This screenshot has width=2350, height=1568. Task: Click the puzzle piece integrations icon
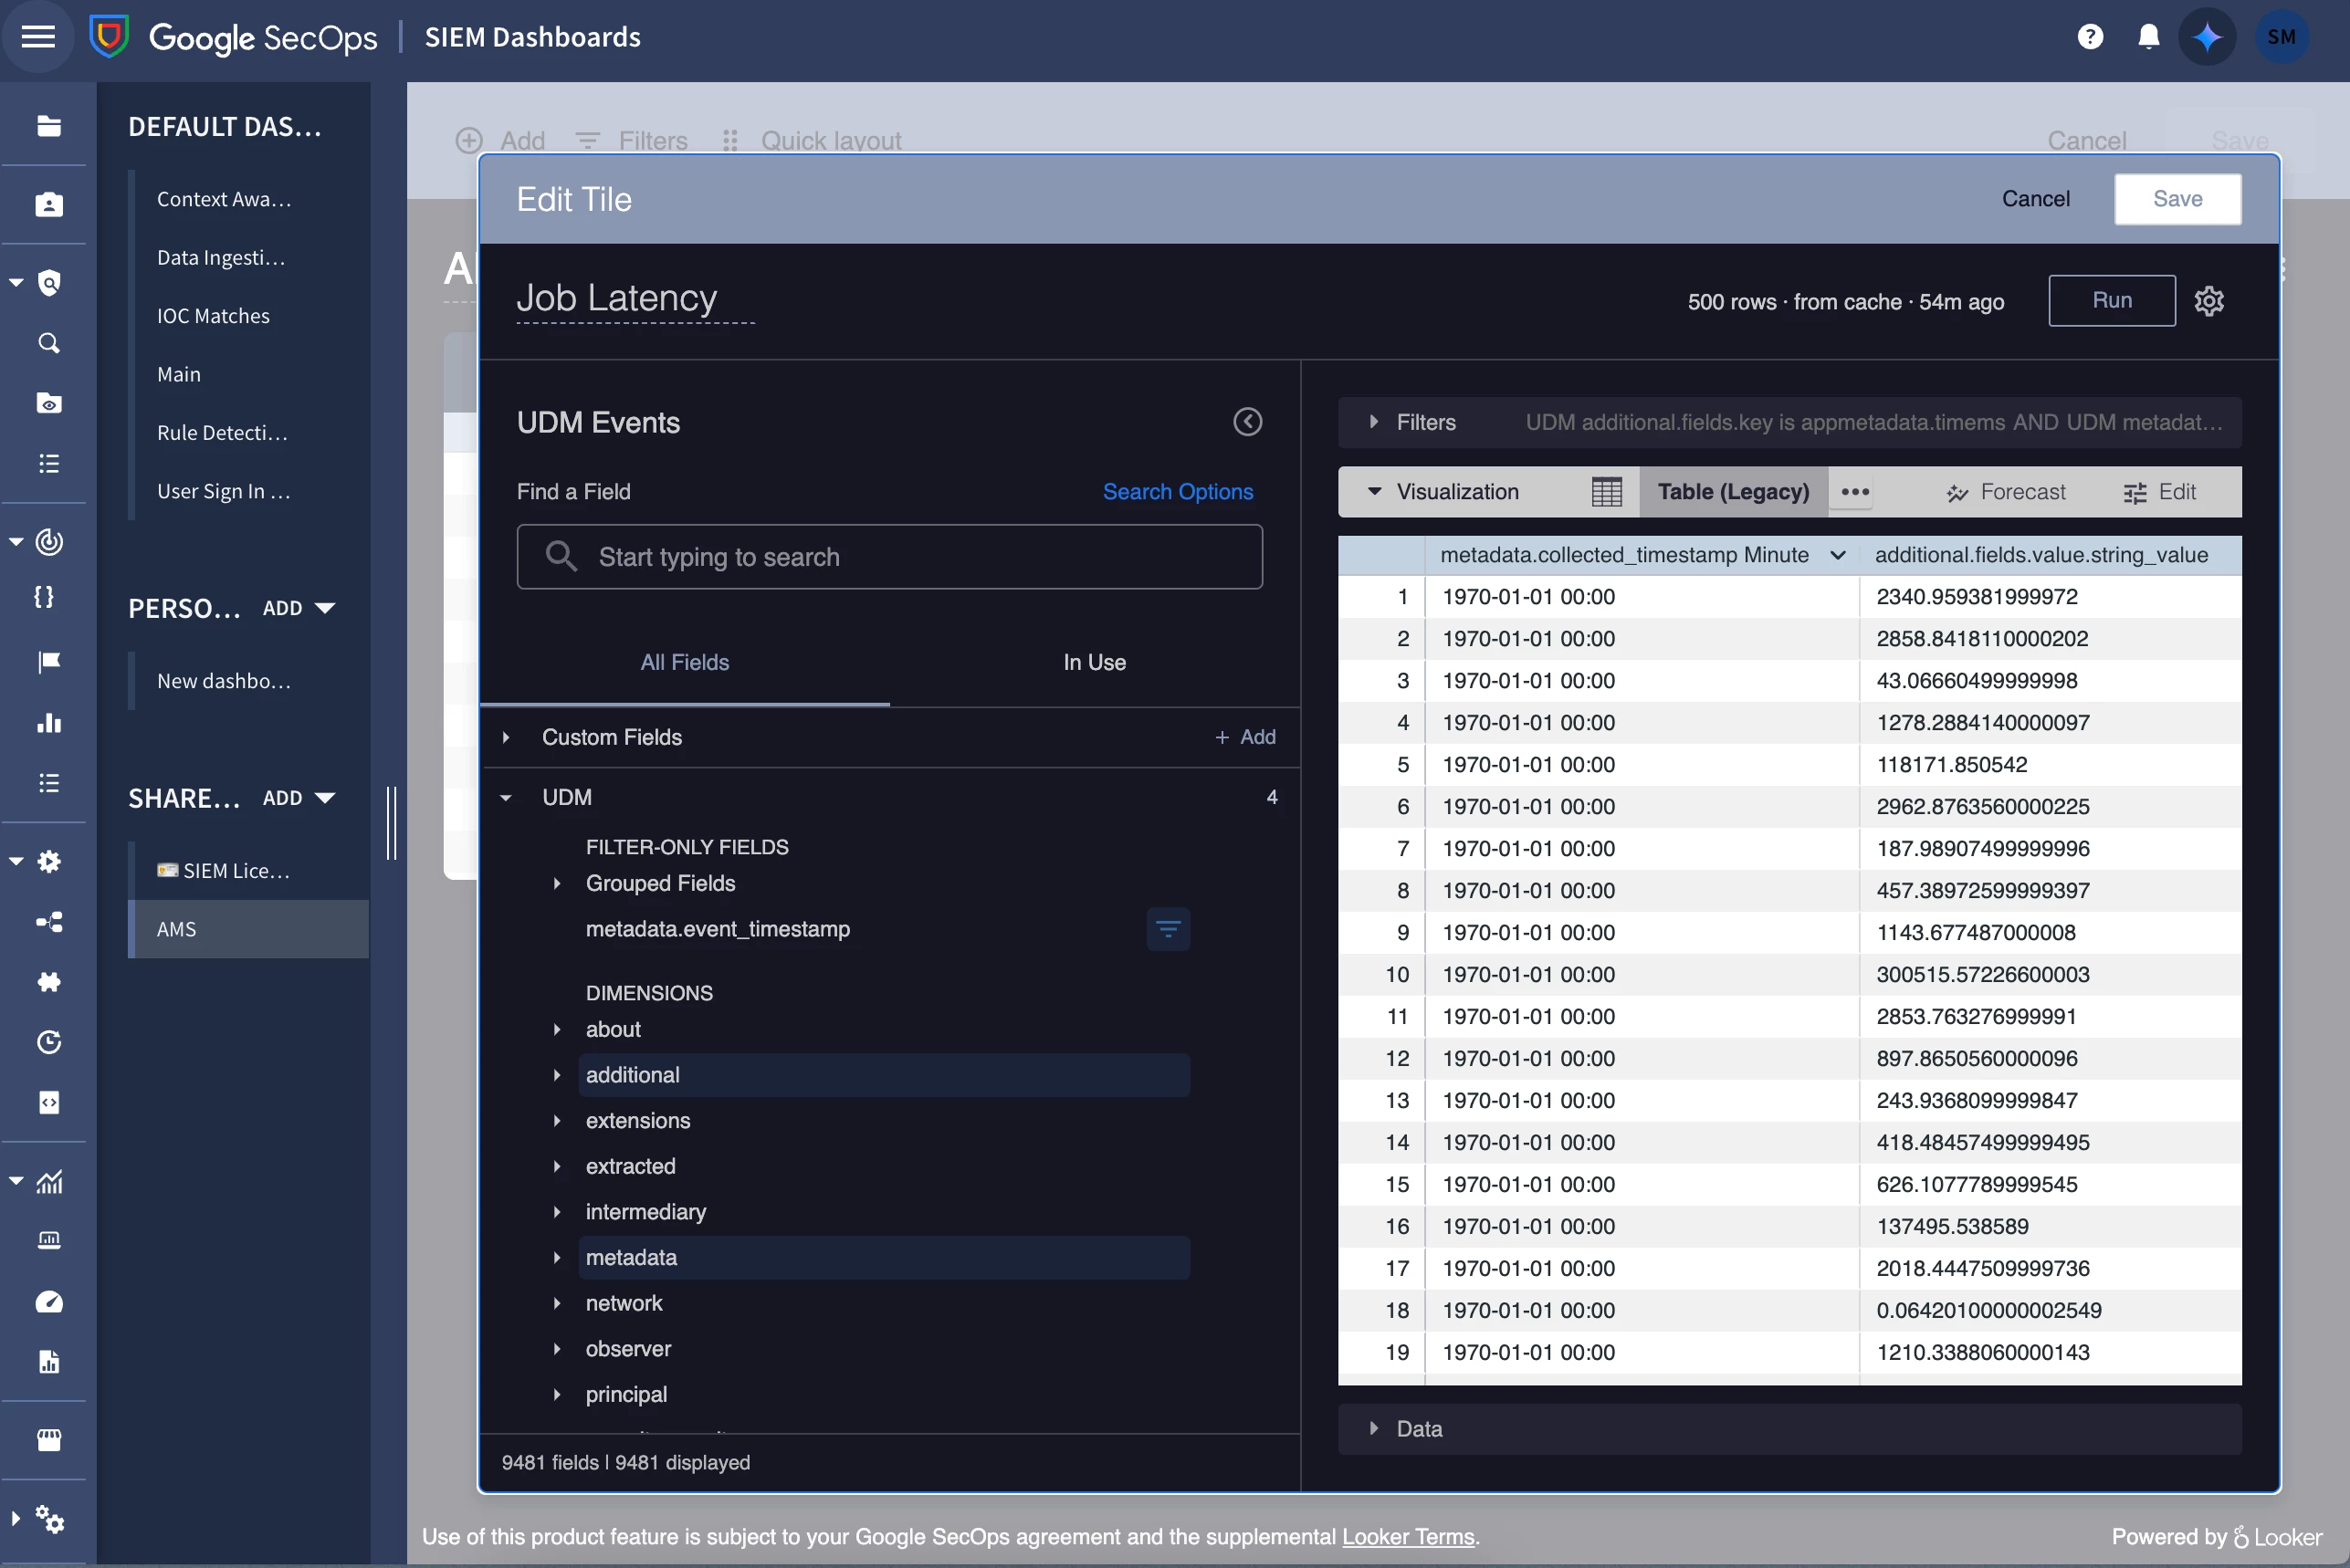coord(48,982)
